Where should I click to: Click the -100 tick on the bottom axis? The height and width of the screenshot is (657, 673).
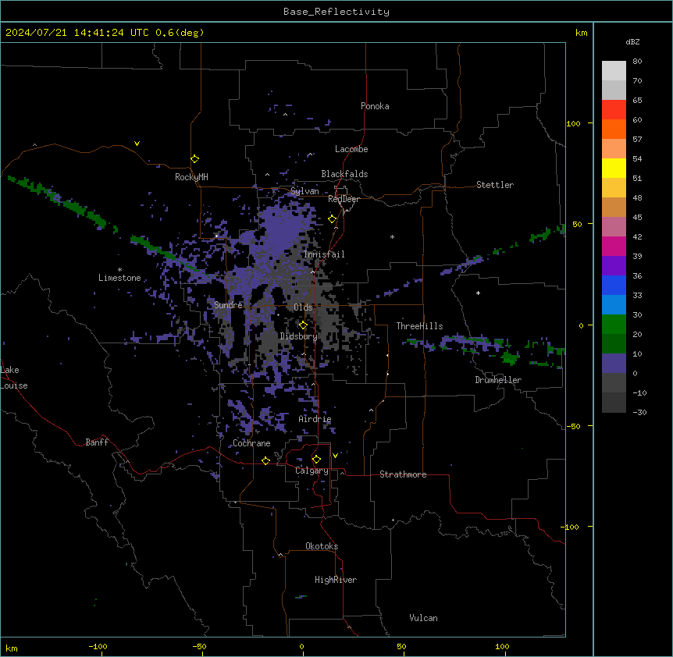pyautogui.click(x=98, y=647)
